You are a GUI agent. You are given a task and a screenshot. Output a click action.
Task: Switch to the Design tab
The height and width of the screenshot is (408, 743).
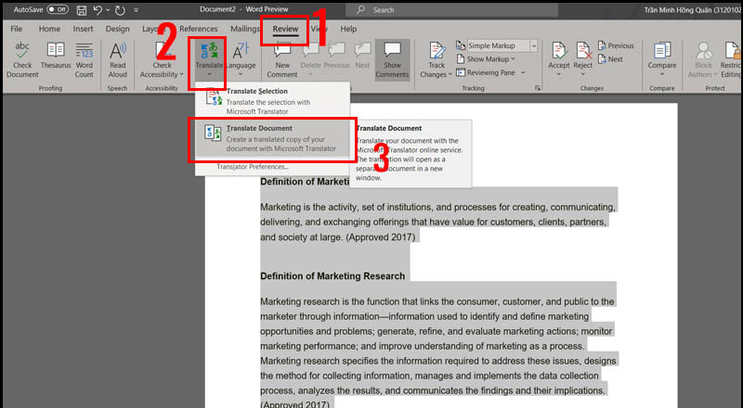coord(118,29)
